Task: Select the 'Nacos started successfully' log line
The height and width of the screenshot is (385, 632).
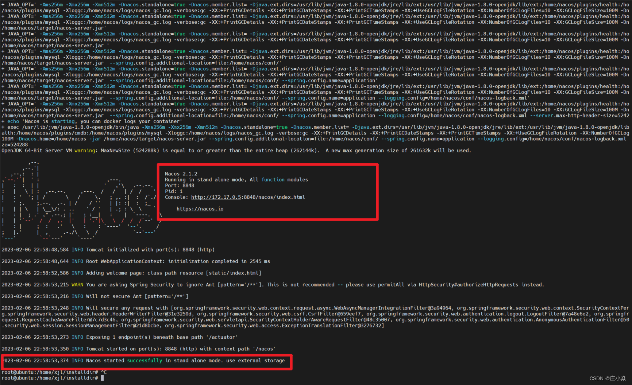Action: pyautogui.click(x=146, y=360)
